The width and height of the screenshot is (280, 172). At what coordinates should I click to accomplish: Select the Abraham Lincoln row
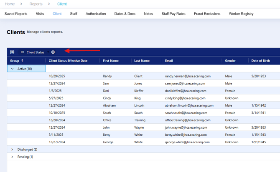point(144,105)
